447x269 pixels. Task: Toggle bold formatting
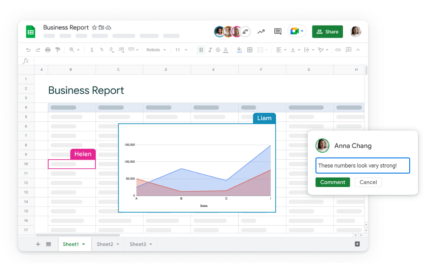pyautogui.click(x=201, y=50)
